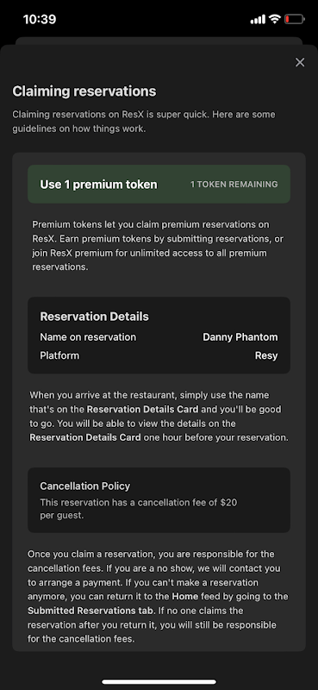Tap the Resy platform value

[266, 355]
